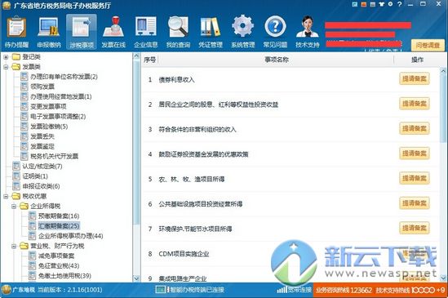Click the title bar help question mark
The height and width of the screenshot is (298, 448).
399,4
